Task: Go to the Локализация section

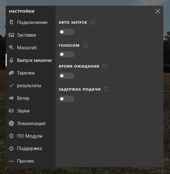Action: (31, 123)
